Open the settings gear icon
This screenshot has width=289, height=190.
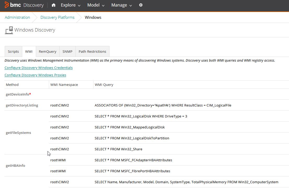(x=141, y=5)
